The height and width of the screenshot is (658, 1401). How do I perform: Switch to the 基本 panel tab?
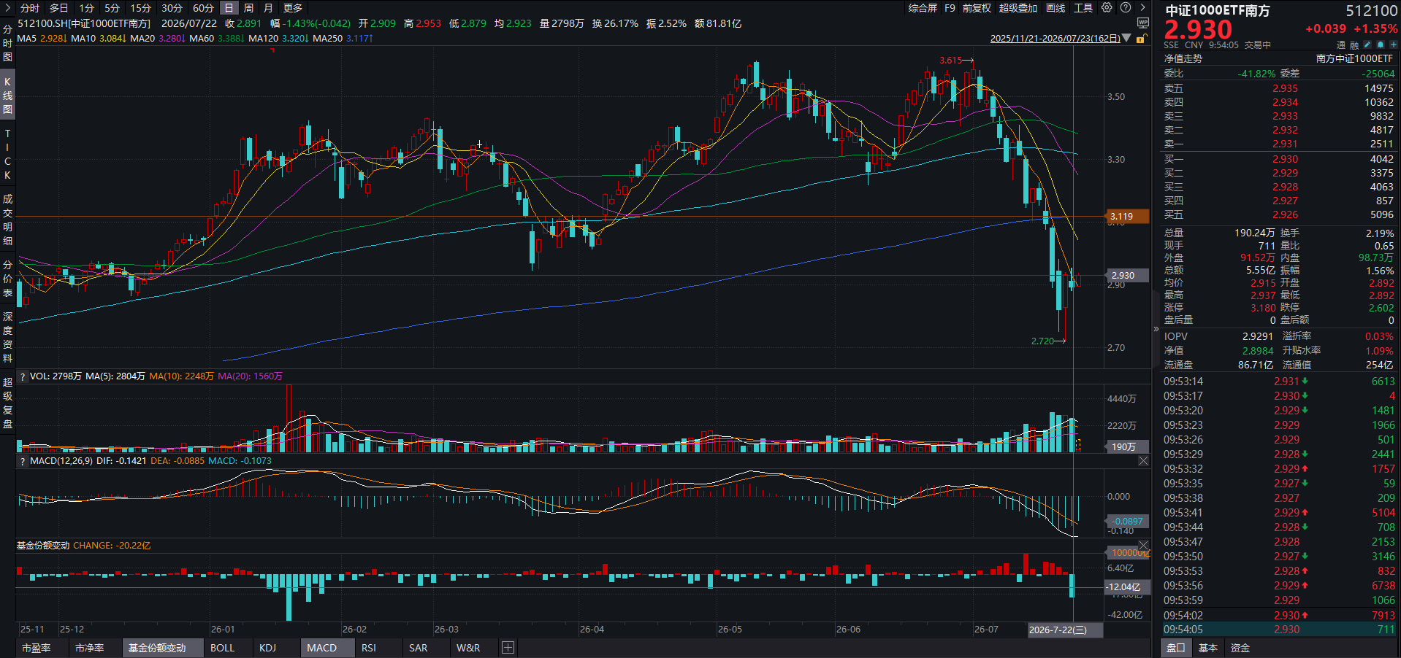[x=1208, y=648]
